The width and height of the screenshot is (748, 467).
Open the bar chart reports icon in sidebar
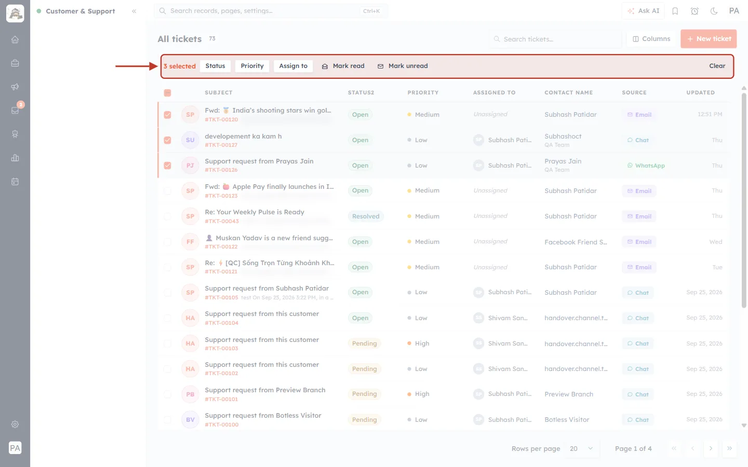pyautogui.click(x=15, y=158)
